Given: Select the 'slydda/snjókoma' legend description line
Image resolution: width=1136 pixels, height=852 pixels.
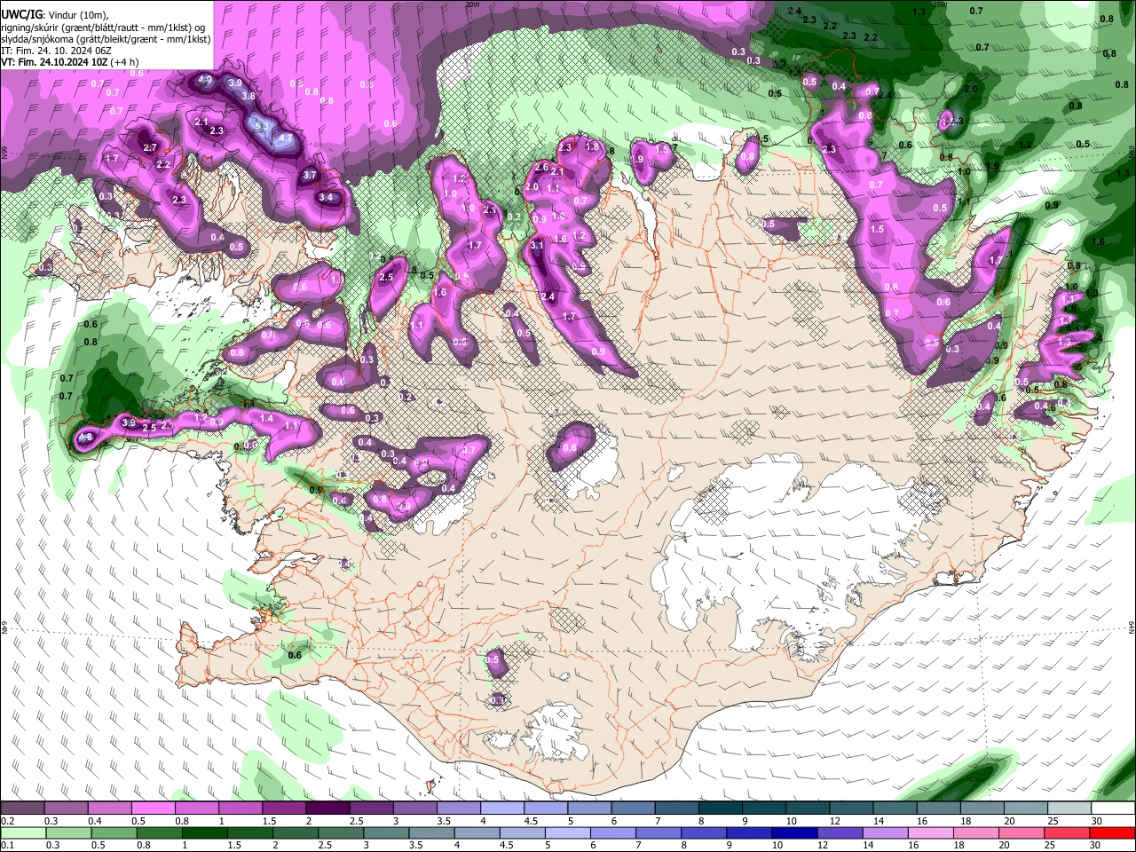Looking at the screenshot, I should [x=106, y=38].
